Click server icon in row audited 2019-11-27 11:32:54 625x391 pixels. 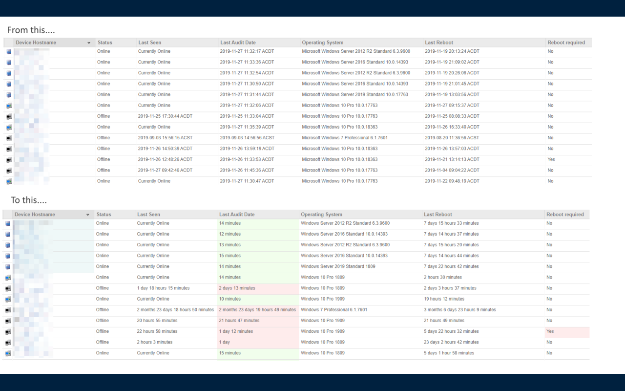[x=9, y=73]
